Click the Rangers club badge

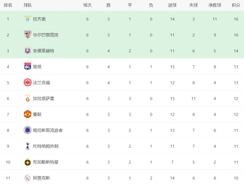click(x=27, y=130)
